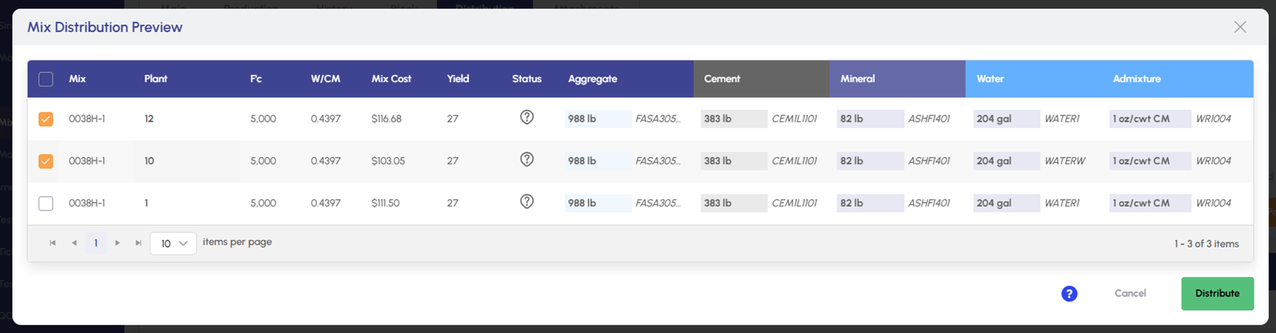Viewport: 1276px width, 333px height.
Task: Click the Cancel button
Action: pyautogui.click(x=1130, y=293)
